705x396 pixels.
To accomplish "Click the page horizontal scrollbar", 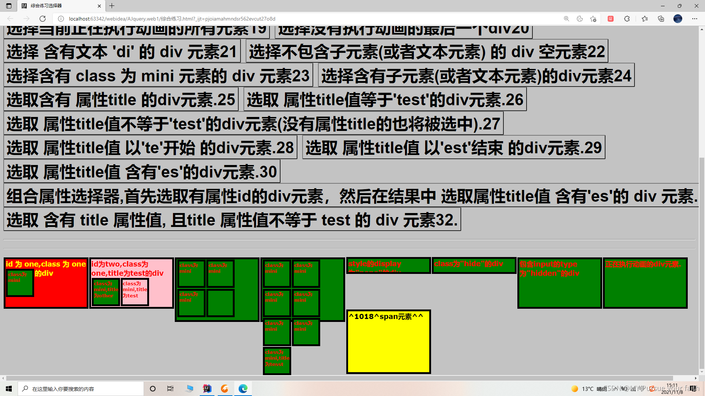I will point(339,378).
